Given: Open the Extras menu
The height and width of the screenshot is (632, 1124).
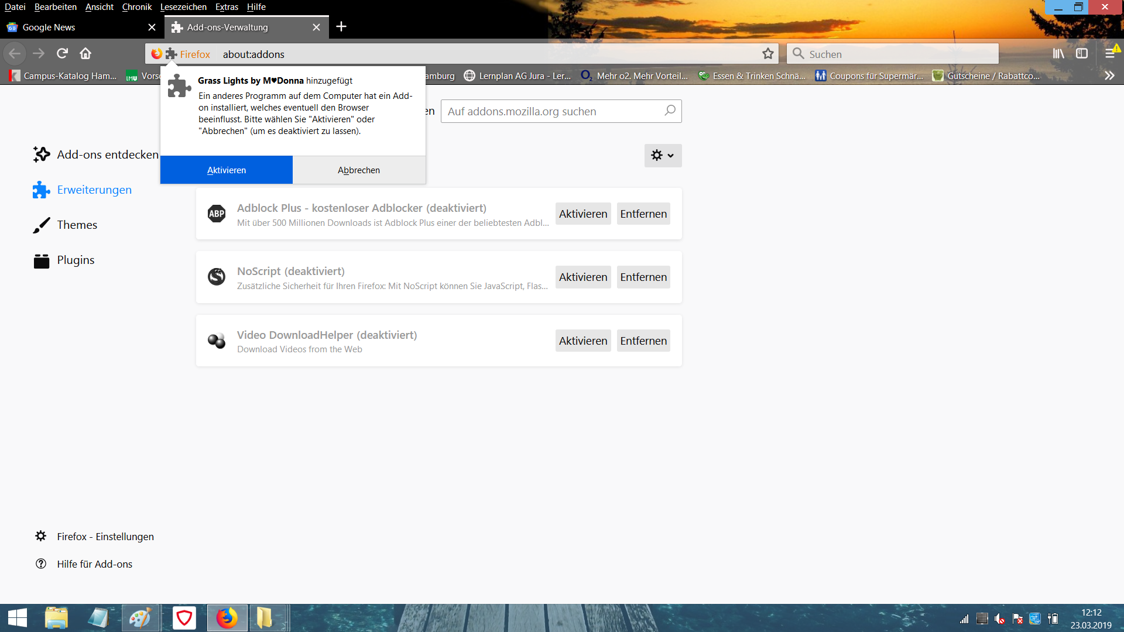Looking at the screenshot, I should [227, 7].
